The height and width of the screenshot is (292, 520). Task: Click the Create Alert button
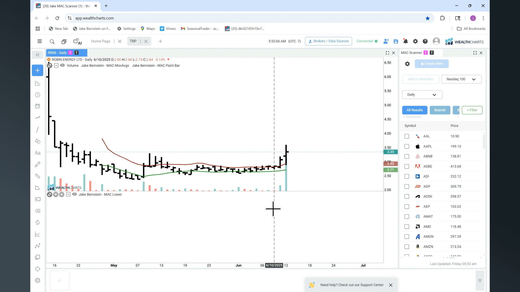coord(432,64)
